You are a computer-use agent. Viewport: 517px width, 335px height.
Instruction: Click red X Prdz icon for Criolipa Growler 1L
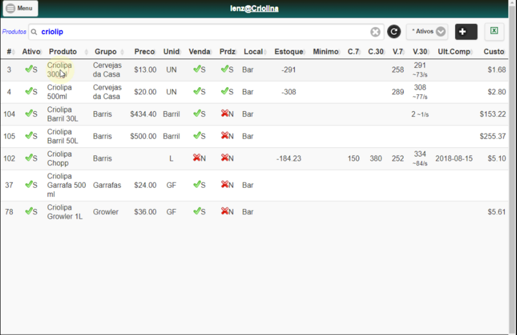point(224,211)
